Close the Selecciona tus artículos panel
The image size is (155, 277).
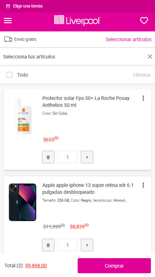150,57
